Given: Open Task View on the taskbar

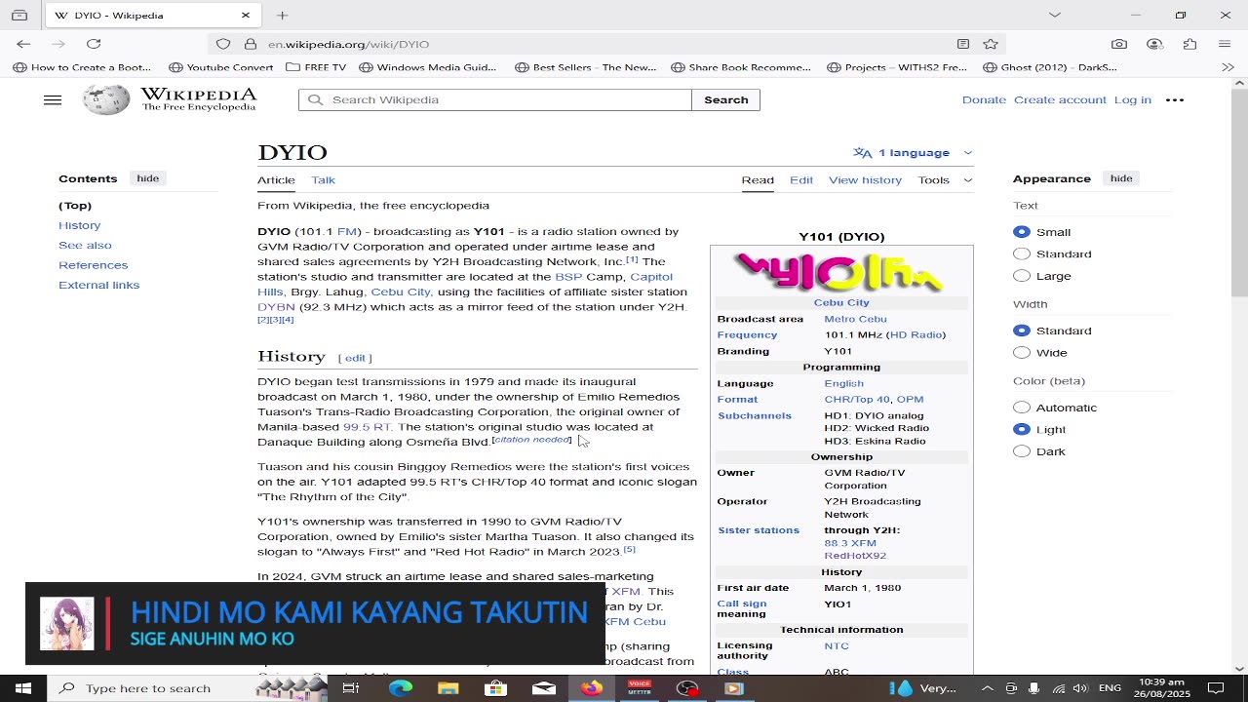Looking at the screenshot, I should [x=351, y=688].
